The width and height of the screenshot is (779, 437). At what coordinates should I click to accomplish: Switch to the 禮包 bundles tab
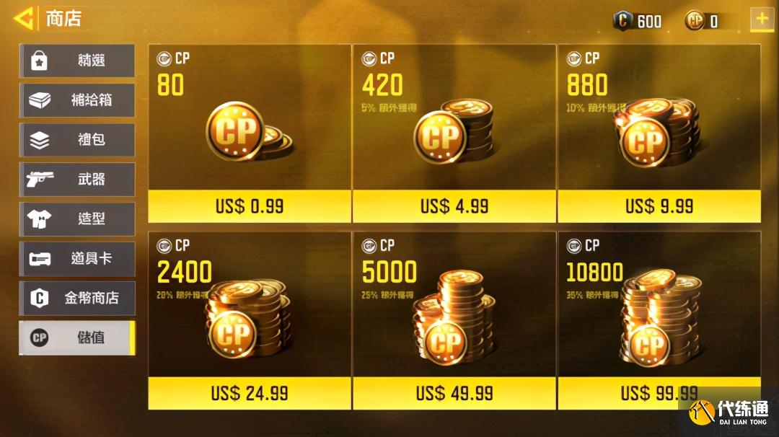(x=77, y=140)
